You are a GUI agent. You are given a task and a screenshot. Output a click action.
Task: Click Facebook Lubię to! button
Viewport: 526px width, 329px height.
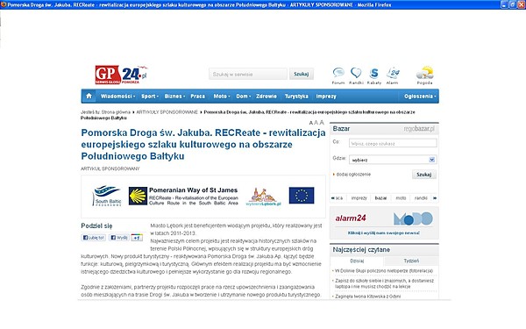pyautogui.click(x=93, y=238)
